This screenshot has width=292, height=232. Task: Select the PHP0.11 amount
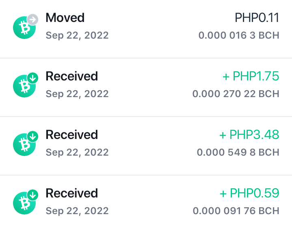(257, 18)
